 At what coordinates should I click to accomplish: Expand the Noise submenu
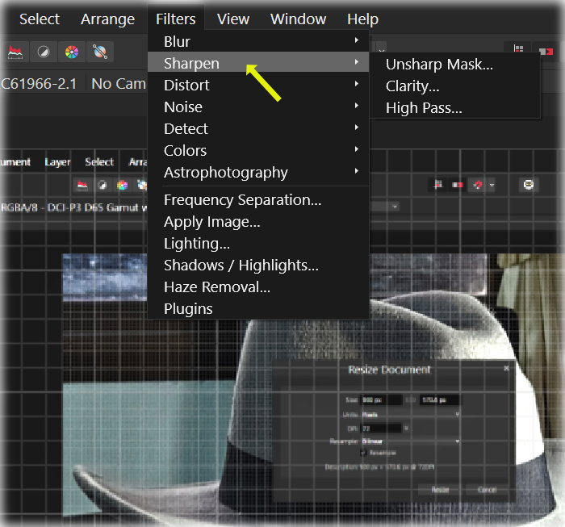click(258, 107)
